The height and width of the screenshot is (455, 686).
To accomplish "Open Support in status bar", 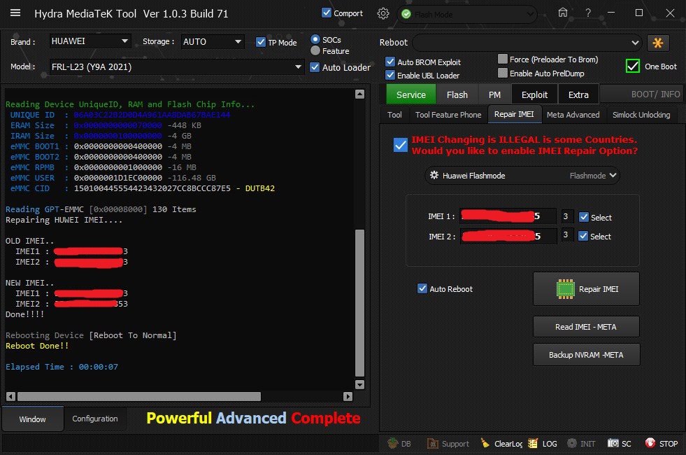I will [448, 444].
